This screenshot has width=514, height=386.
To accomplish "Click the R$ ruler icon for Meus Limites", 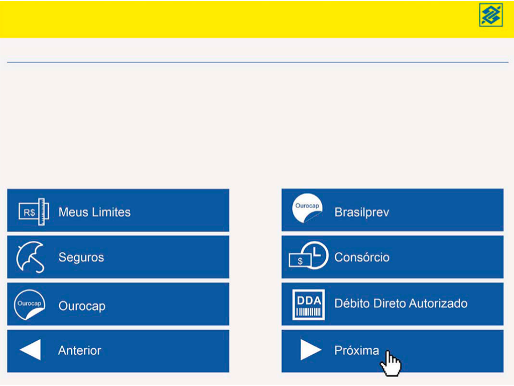I will coord(34,212).
